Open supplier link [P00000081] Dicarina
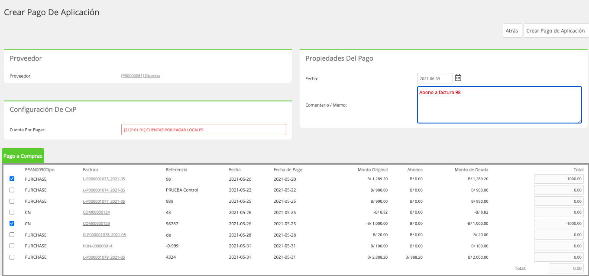 click(x=140, y=76)
